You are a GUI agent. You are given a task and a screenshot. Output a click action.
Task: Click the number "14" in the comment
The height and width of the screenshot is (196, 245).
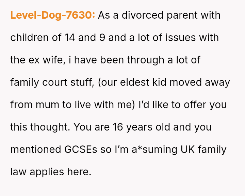(69, 38)
